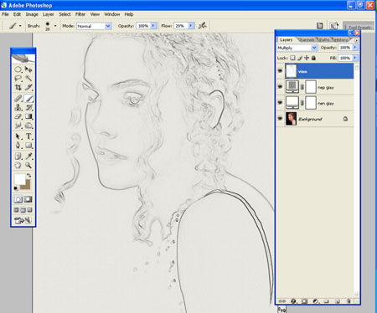The image size is (377, 313).
Task: Select the History Brush tool
Action: coord(28,107)
